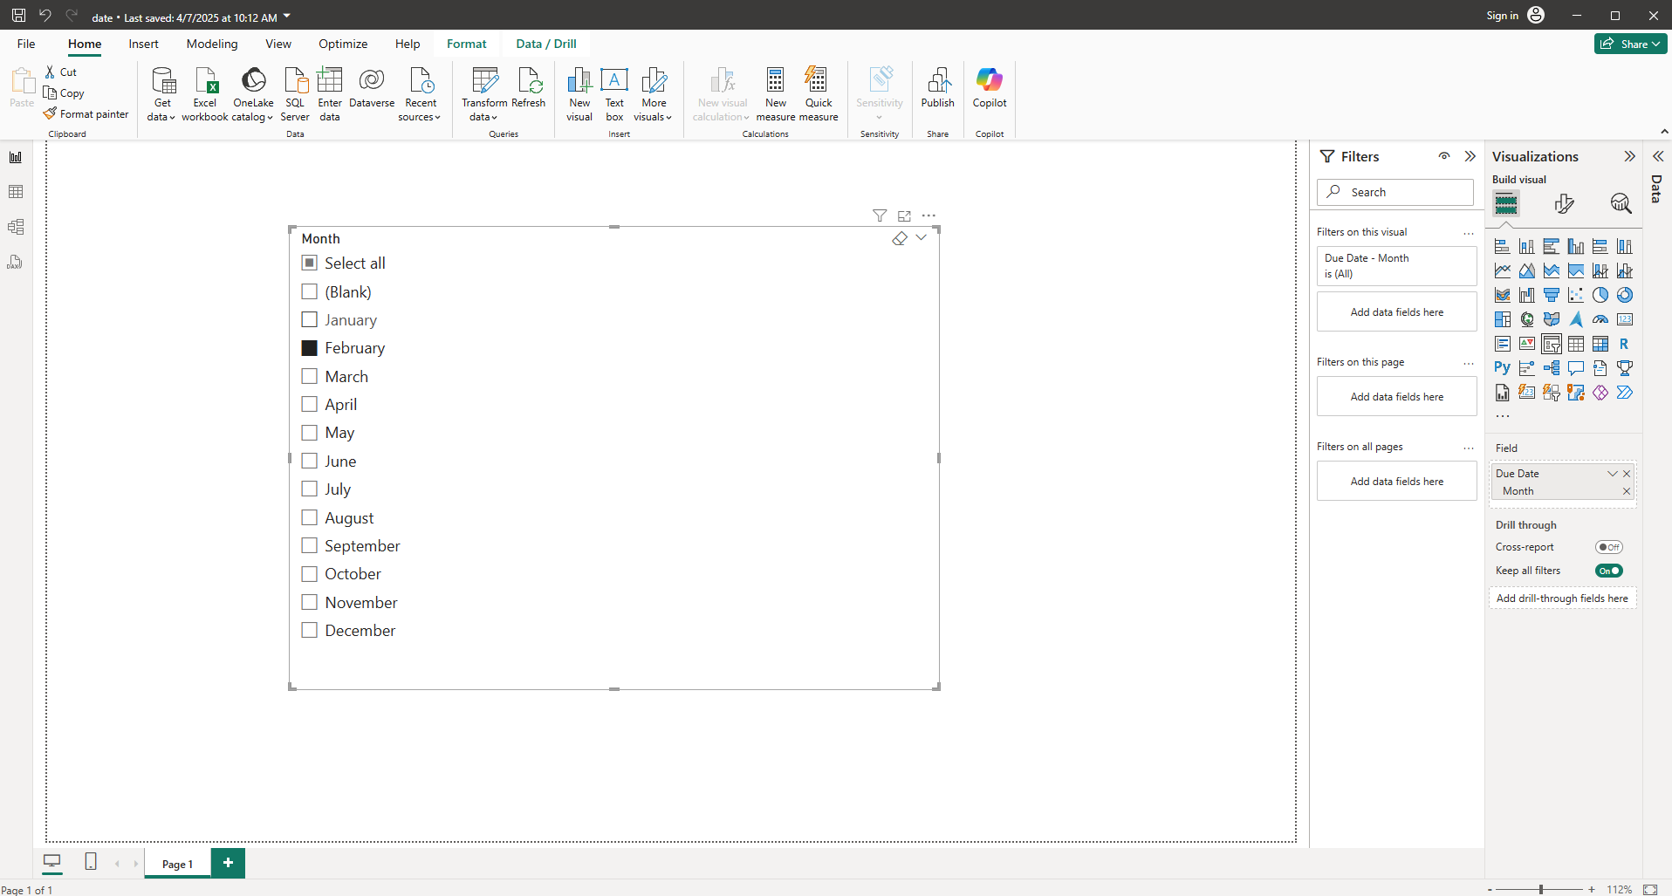Click the Filters Search field
The height and width of the screenshot is (896, 1672).
coord(1394,192)
